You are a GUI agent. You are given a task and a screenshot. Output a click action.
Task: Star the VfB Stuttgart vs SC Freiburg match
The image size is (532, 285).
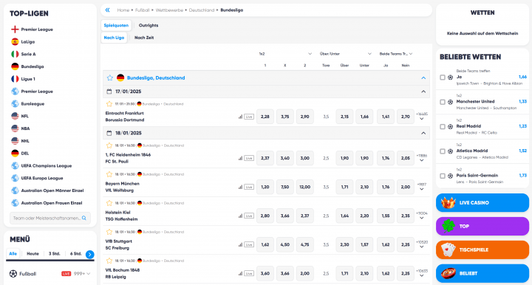(109, 232)
